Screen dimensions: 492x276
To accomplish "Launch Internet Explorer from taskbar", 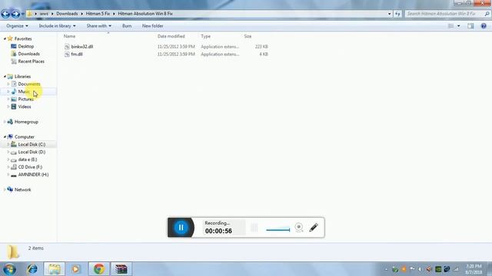I will point(32,269).
